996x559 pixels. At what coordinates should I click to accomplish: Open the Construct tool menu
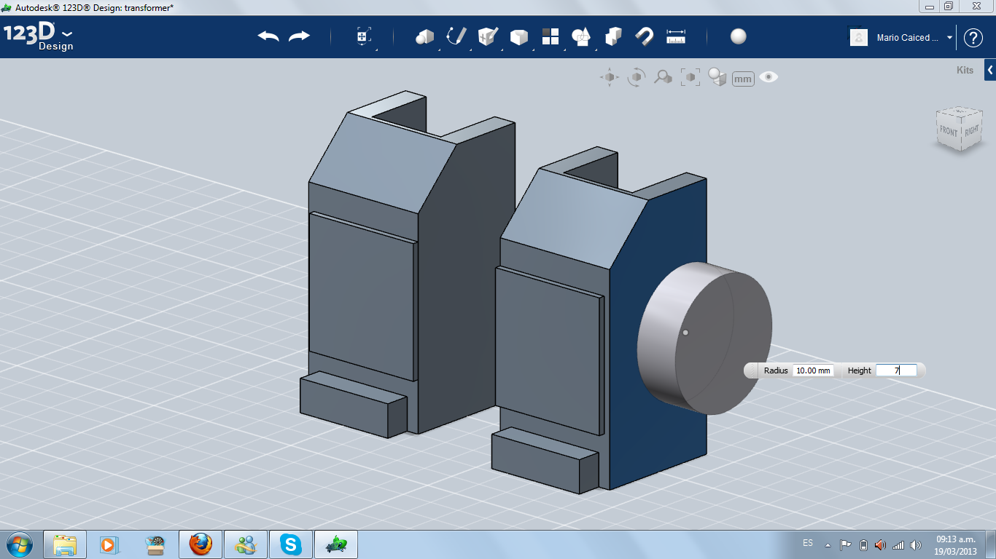coord(487,36)
